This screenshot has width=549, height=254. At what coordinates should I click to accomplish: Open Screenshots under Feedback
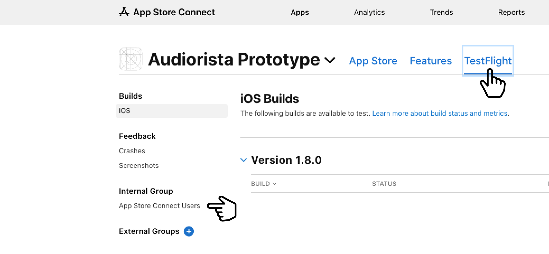[x=139, y=166]
